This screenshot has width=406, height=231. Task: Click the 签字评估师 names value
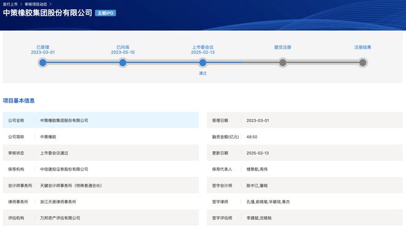(x=259, y=218)
